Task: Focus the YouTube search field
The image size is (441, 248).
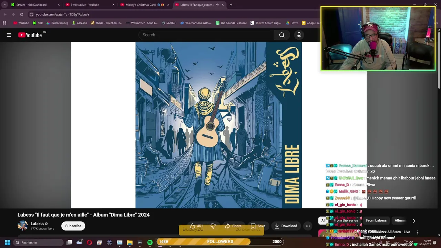Action: pos(206,35)
